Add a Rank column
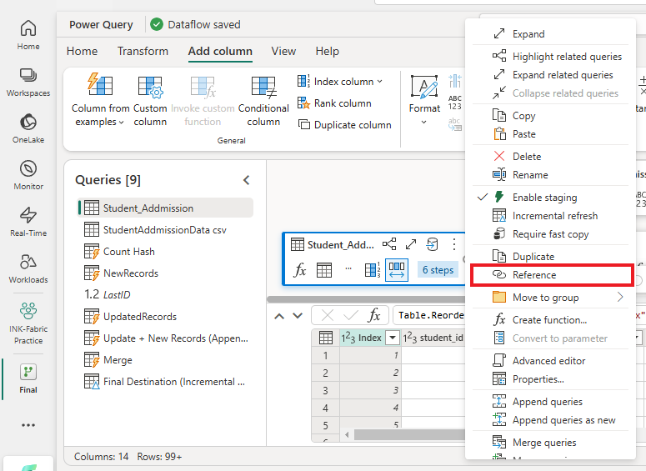 [334, 103]
